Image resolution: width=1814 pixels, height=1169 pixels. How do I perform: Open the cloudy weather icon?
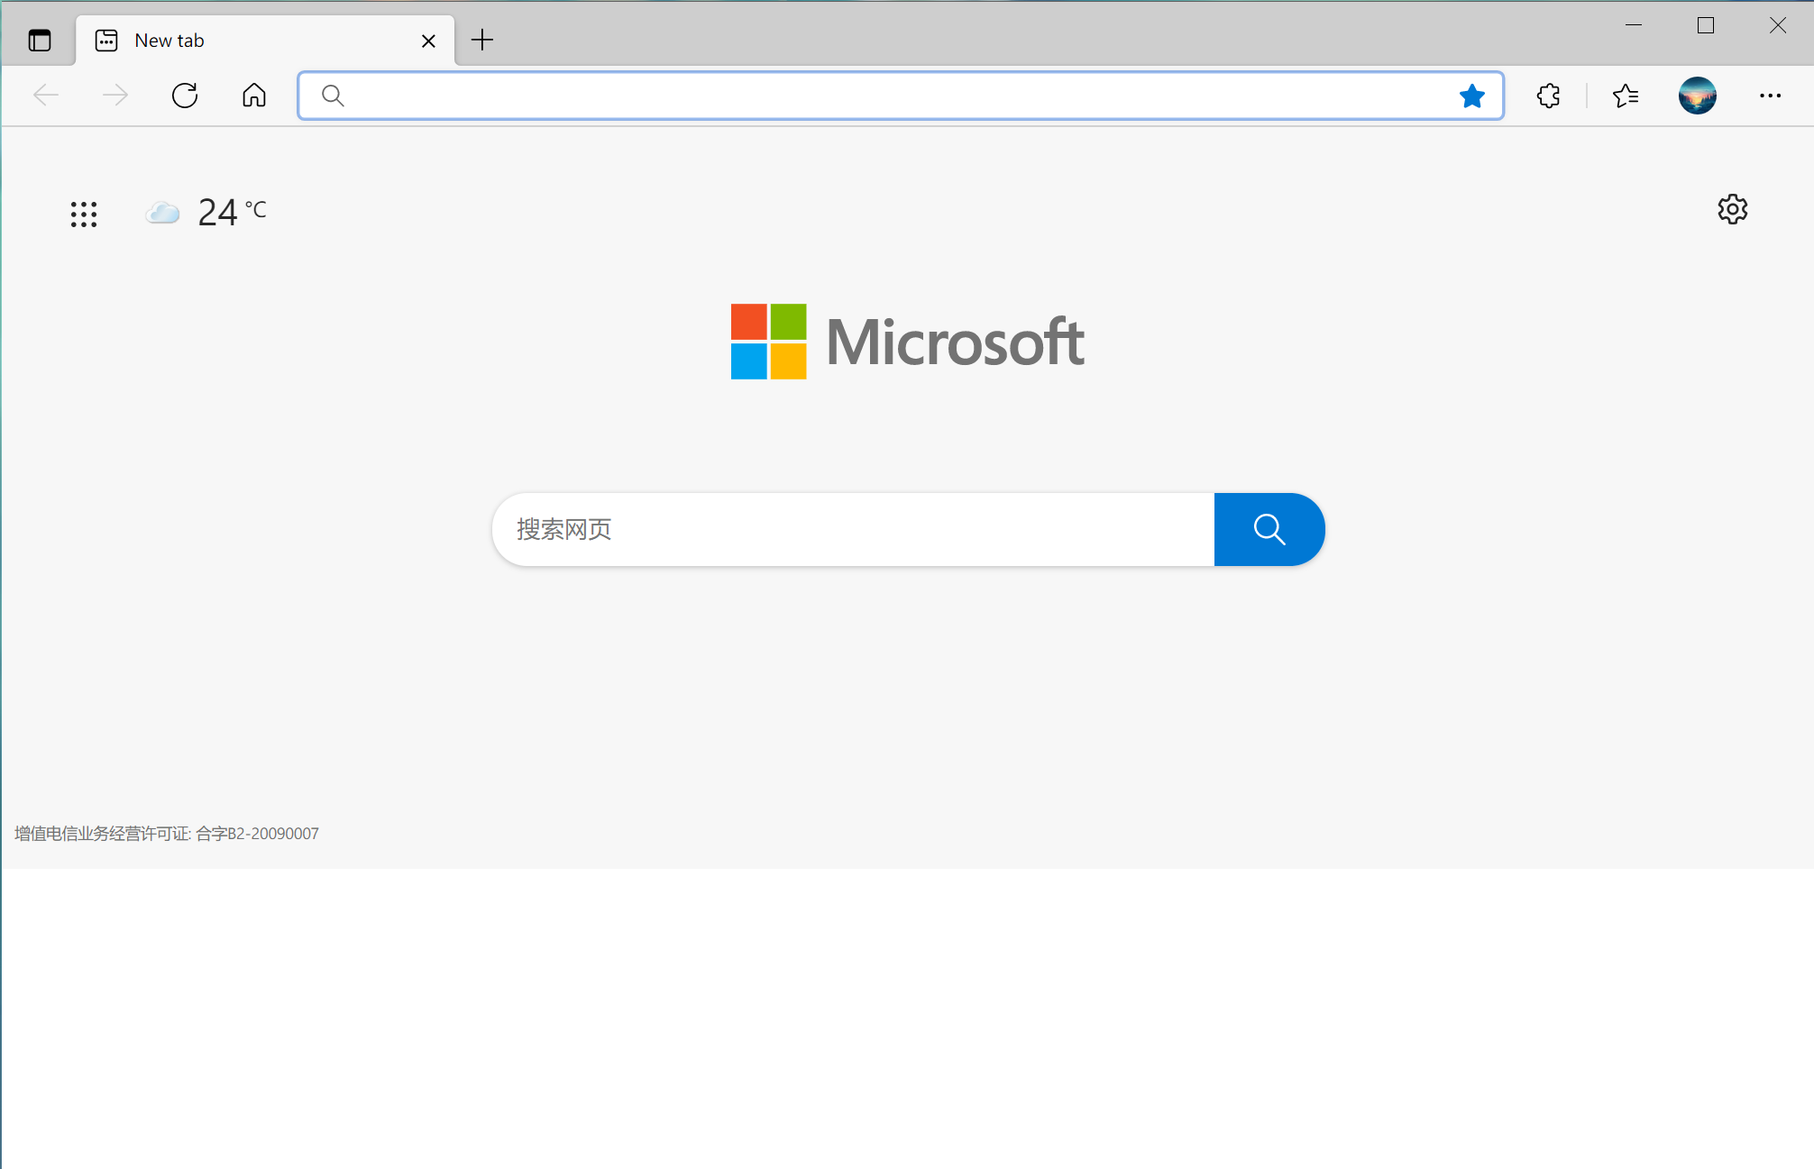click(x=162, y=213)
